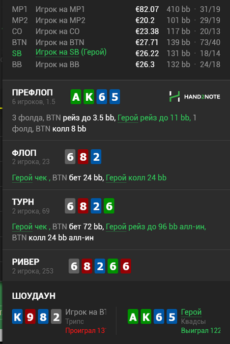This screenshot has width=230, height=344.
Task: Click the red 8 card on the flop
Action: pyautogui.click(x=83, y=157)
